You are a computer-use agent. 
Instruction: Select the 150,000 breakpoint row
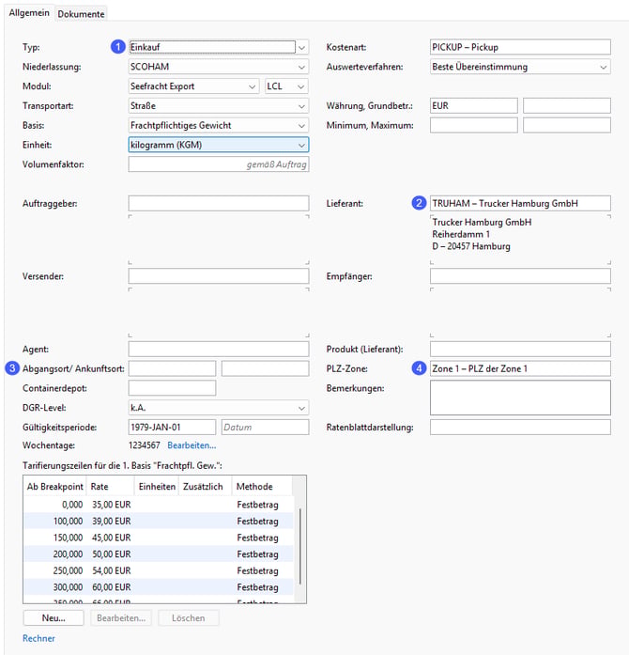(x=159, y=538)
